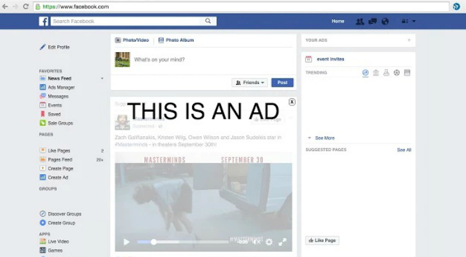Viewport: 466px width, 257px height.
Task: Click See All suggested pages link
Action: [404, 150]
